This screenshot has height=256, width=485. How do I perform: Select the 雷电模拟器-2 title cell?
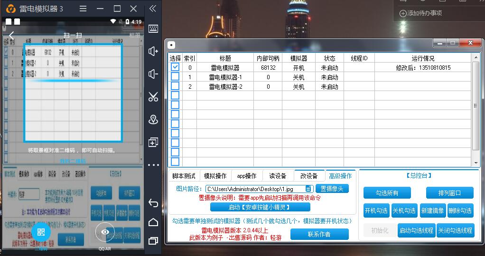(225, 87)
